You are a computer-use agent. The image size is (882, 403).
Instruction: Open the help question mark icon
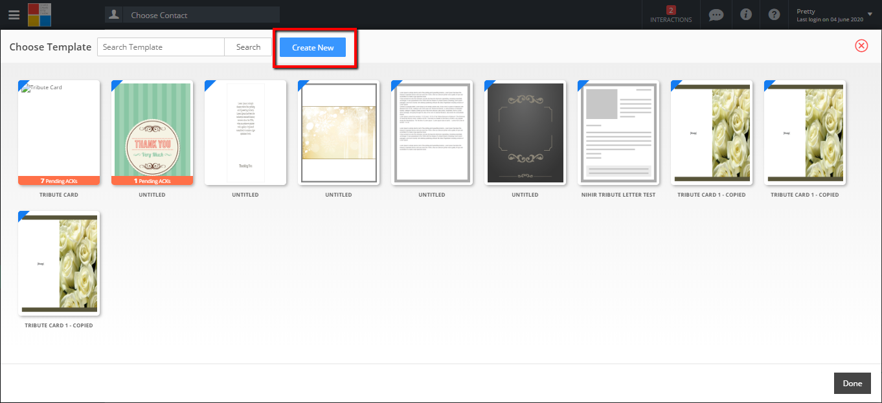774,14
